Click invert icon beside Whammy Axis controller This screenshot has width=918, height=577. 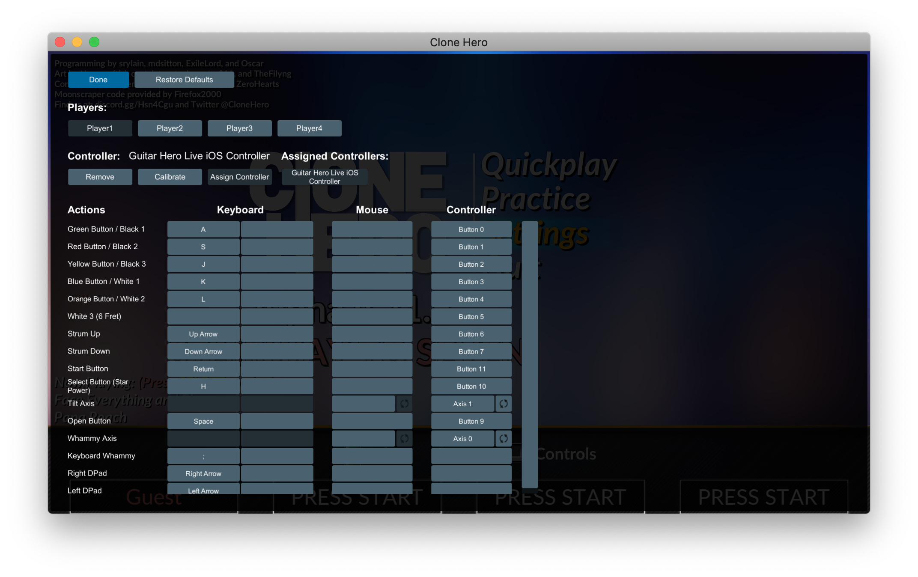tap(504, 438)
